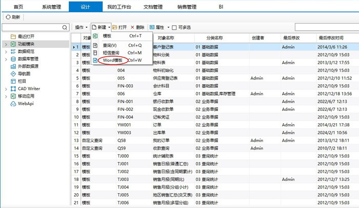The width and height of the screenshot is (359, 208).
Task: Click the red X 删除 icon
Action: (133, 27)
